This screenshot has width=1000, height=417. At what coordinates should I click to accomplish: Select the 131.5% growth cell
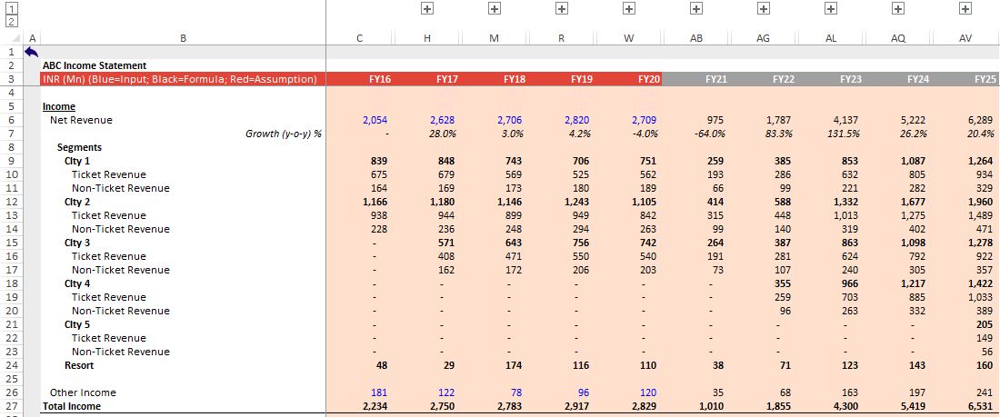coord(846,134)
